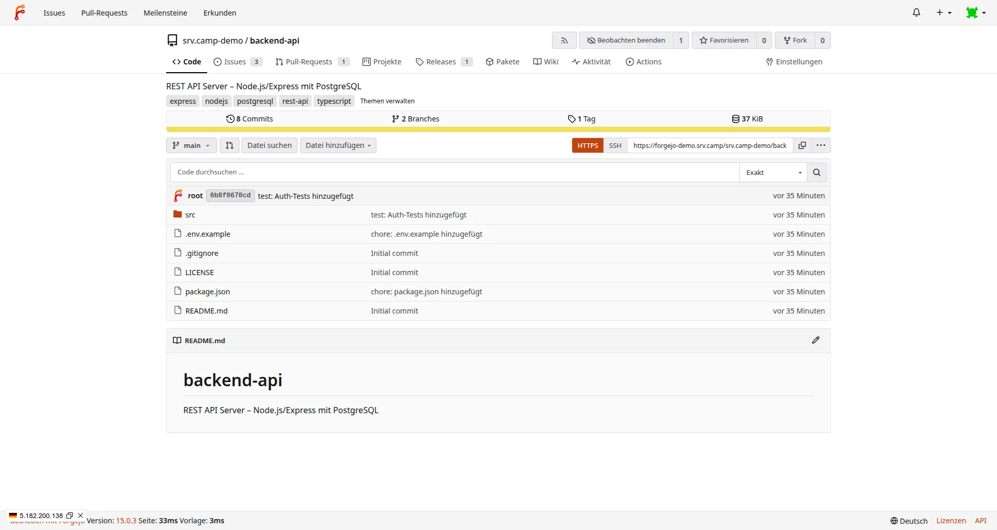Fork this repository
This screenshot has height=530, width=997.
(795, 40)
